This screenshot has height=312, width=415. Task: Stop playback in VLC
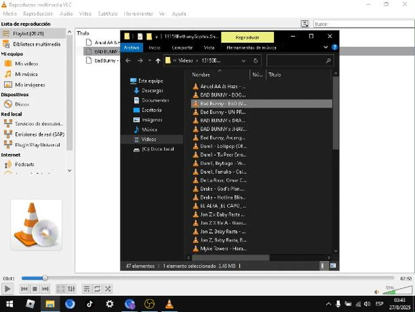(x=35, y=289)
